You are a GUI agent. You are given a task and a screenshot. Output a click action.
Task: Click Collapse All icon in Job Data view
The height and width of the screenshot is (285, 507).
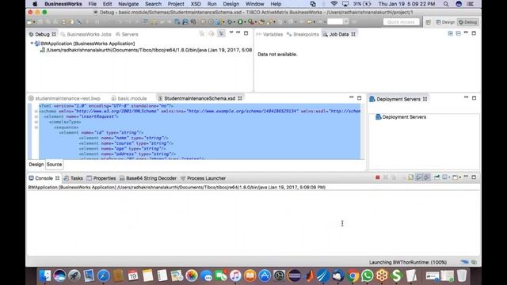[458, 33]
